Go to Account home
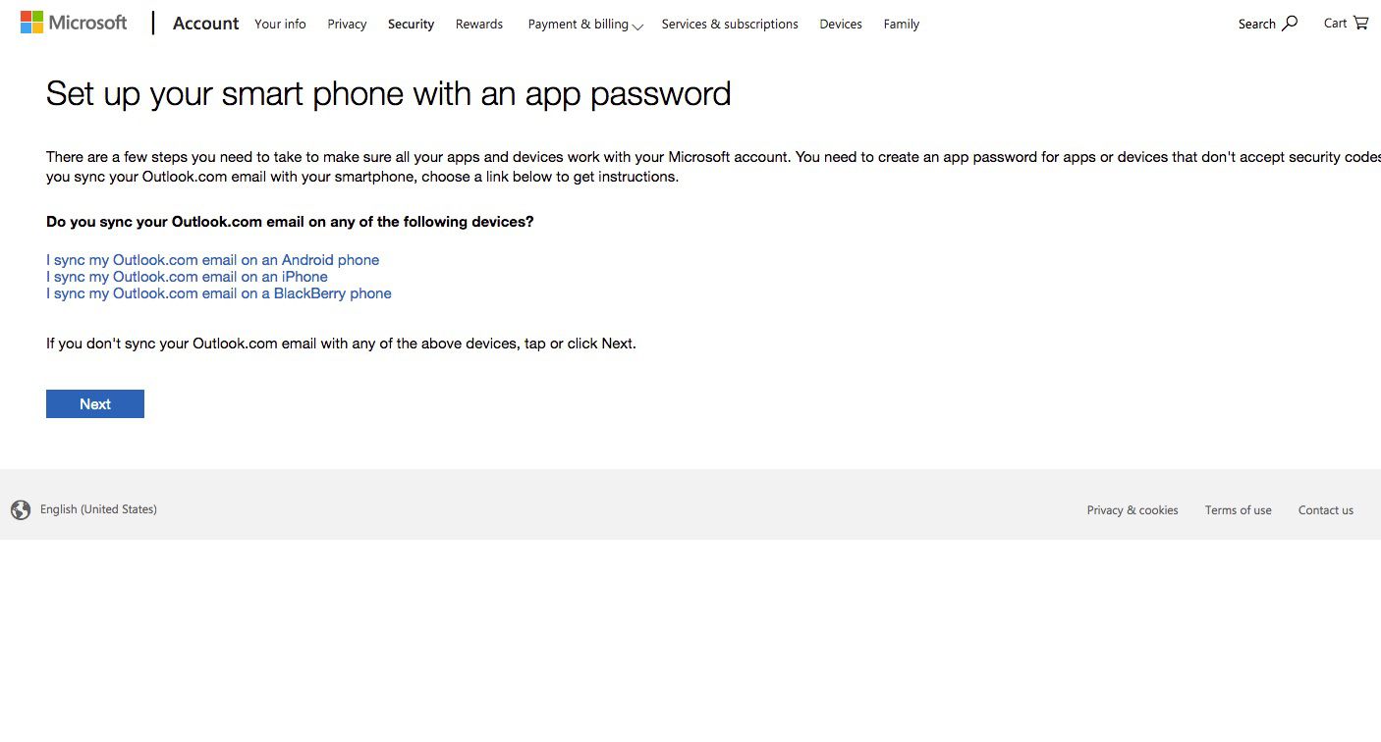The image size is (1381, 742). [205, 24]
